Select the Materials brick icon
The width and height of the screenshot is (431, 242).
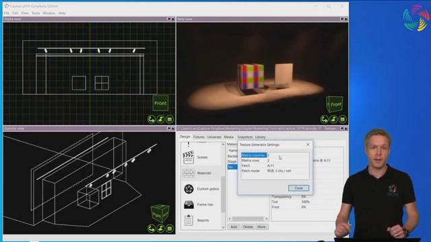189,173
